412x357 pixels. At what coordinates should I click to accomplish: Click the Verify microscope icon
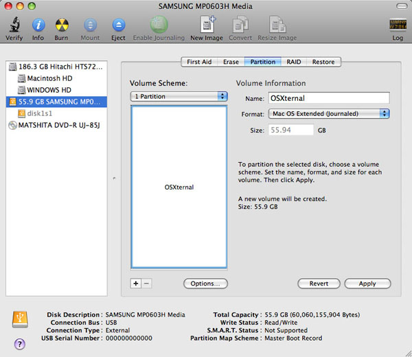(x=14, y=25)
